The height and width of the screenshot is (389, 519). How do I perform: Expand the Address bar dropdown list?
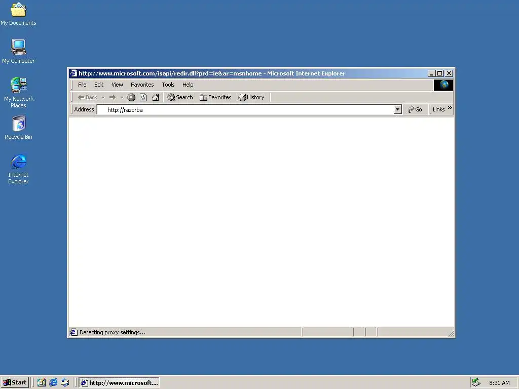click(398, 109)
